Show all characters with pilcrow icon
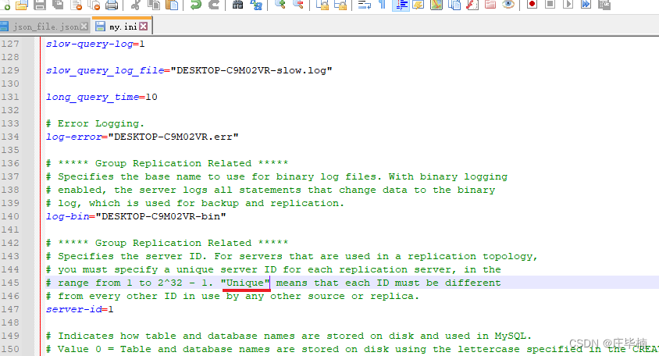Viewport: 659px width, 356px height. (383, 4)
